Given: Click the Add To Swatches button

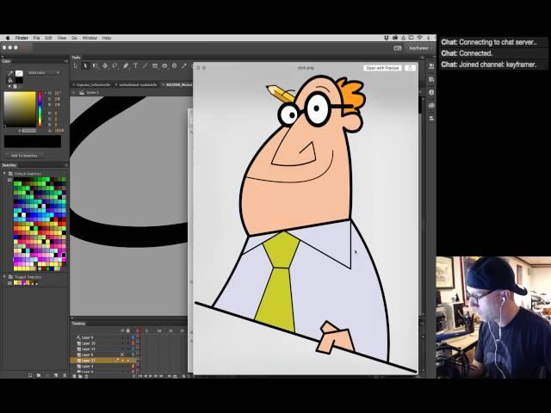Looking at the screenshot, I should coord(24,155).
